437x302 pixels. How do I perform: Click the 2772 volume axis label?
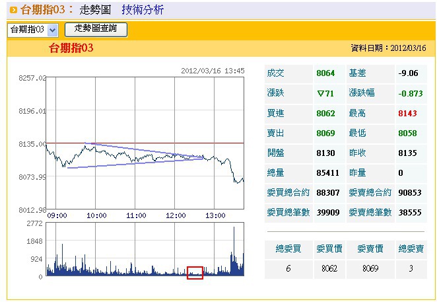(x=35, y=223)
